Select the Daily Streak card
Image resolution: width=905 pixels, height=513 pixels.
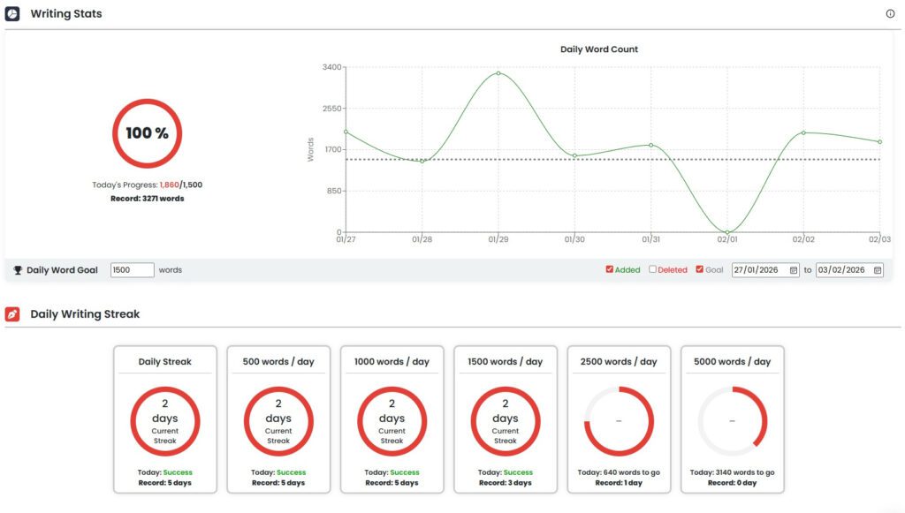coord(165,419)
